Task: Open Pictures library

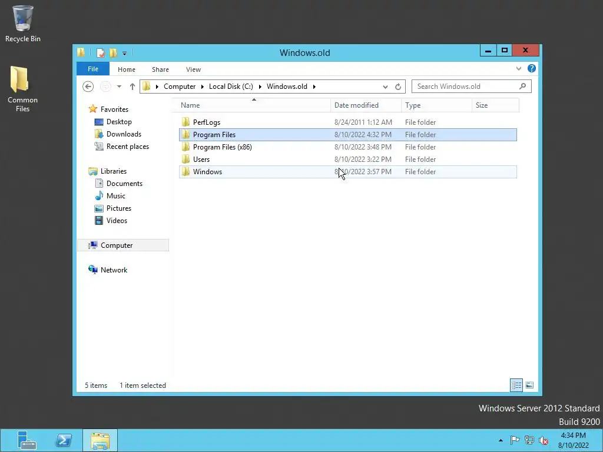Action: click(x=118, y=208)
